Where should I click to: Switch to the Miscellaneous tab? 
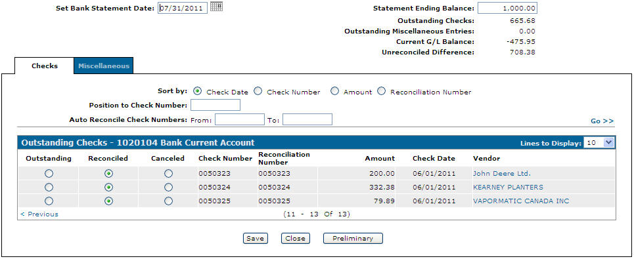pos(104,66)
